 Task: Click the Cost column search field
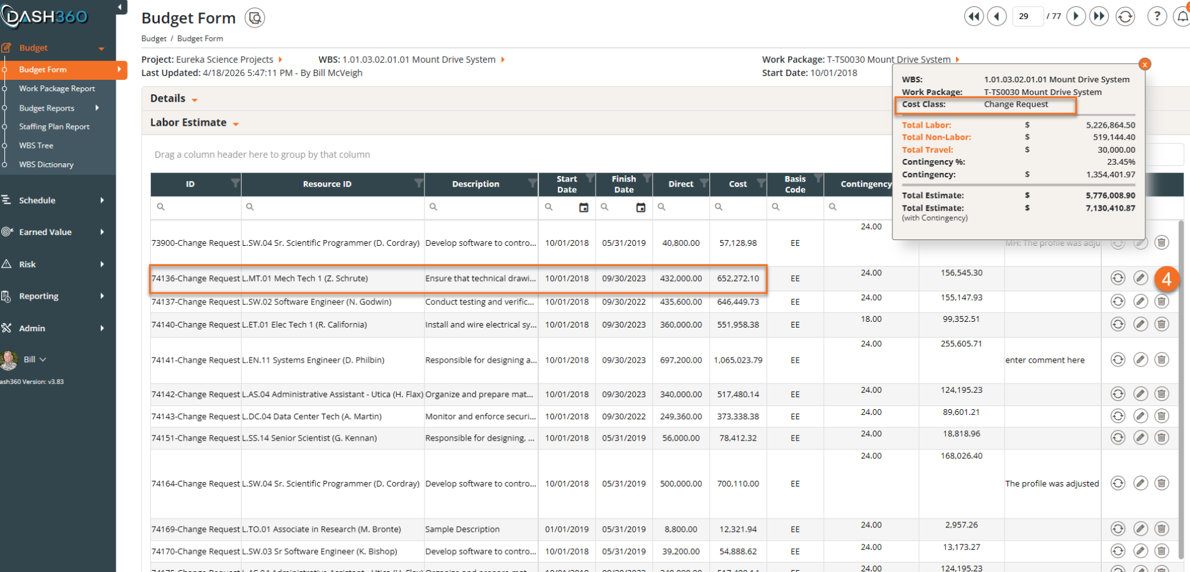pos(738,207)
